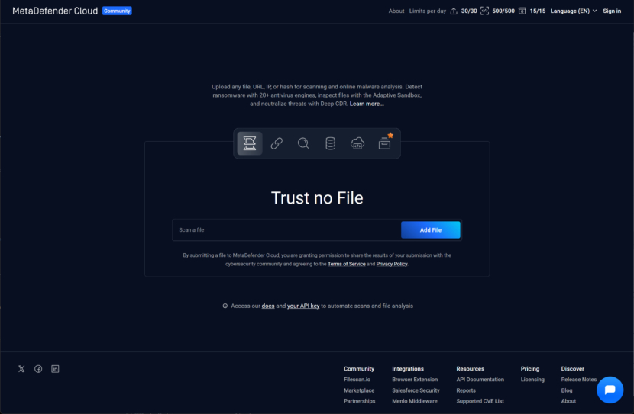Click the sandbox limit icon beside 15/15

(522, 11)
